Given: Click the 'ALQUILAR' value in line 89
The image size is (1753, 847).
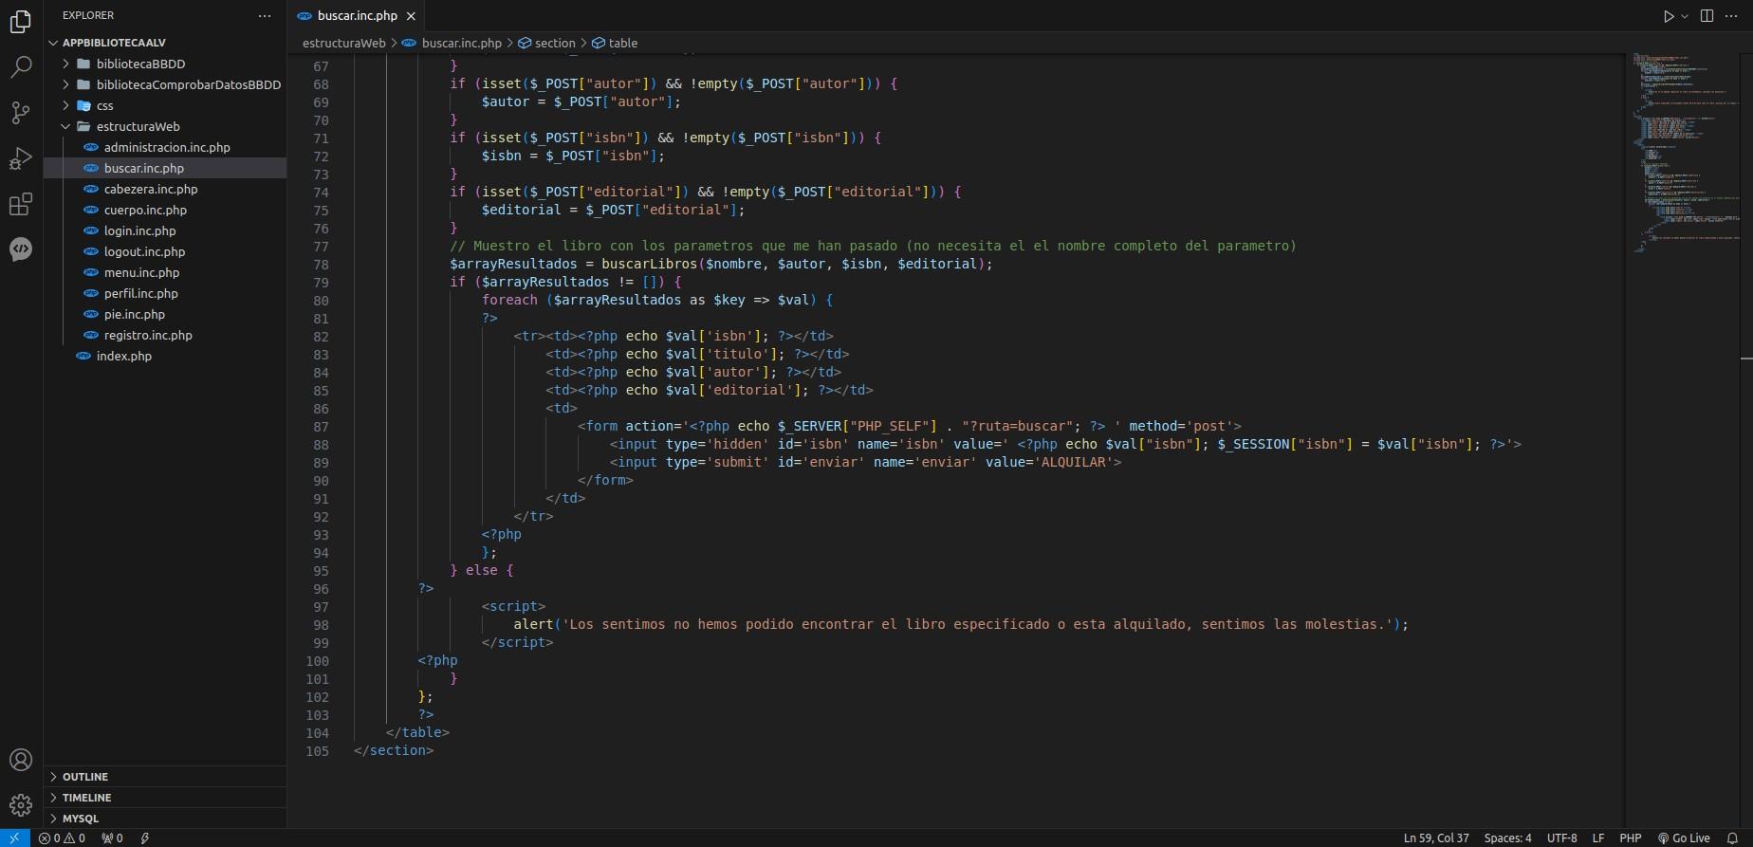Looking at the screenshot, I should click(1077, 462).
